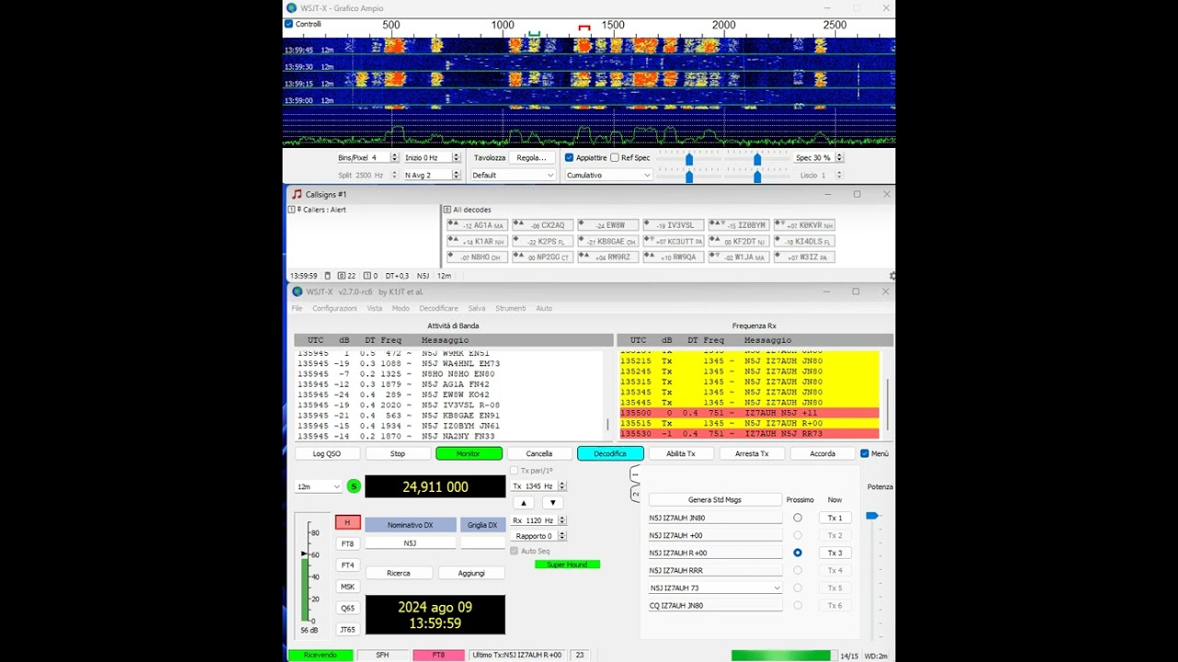Click the RM9RZ callsign tile
This screenshot has height=662, width=1178.
tap(607, 257)
